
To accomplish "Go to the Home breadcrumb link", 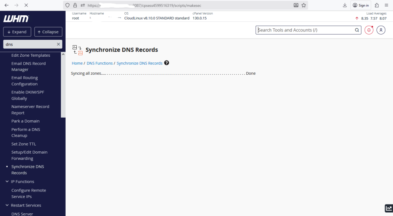I will [77, 63].
